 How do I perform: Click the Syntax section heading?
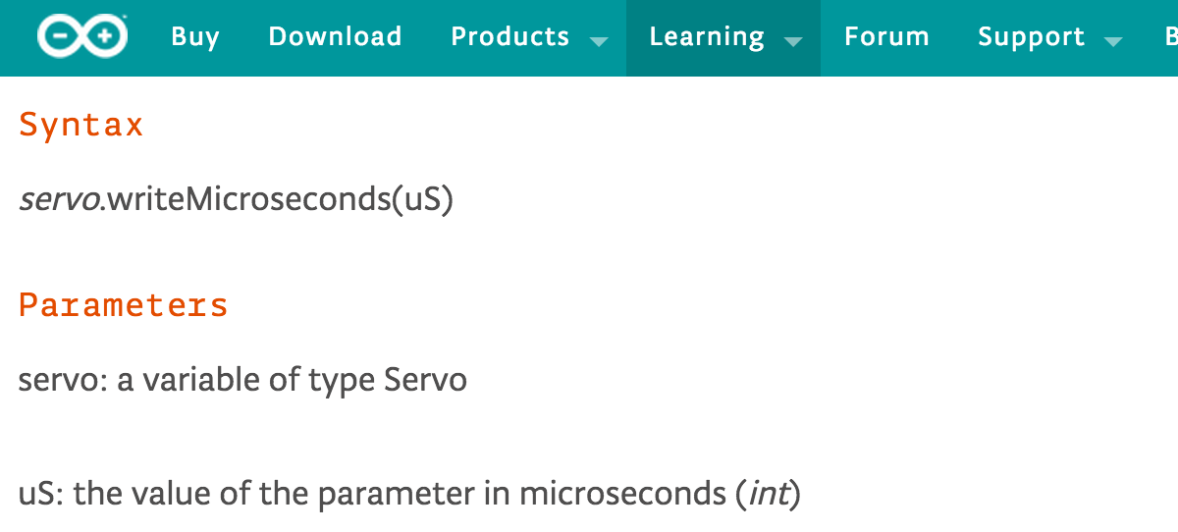coord(81,126)
